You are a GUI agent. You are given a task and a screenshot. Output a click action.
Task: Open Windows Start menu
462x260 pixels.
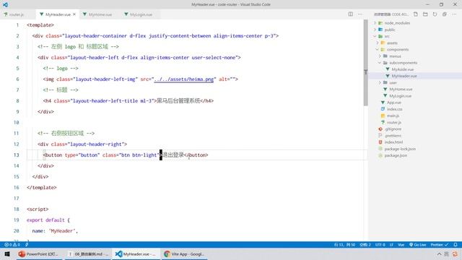[x=7, y=253]
